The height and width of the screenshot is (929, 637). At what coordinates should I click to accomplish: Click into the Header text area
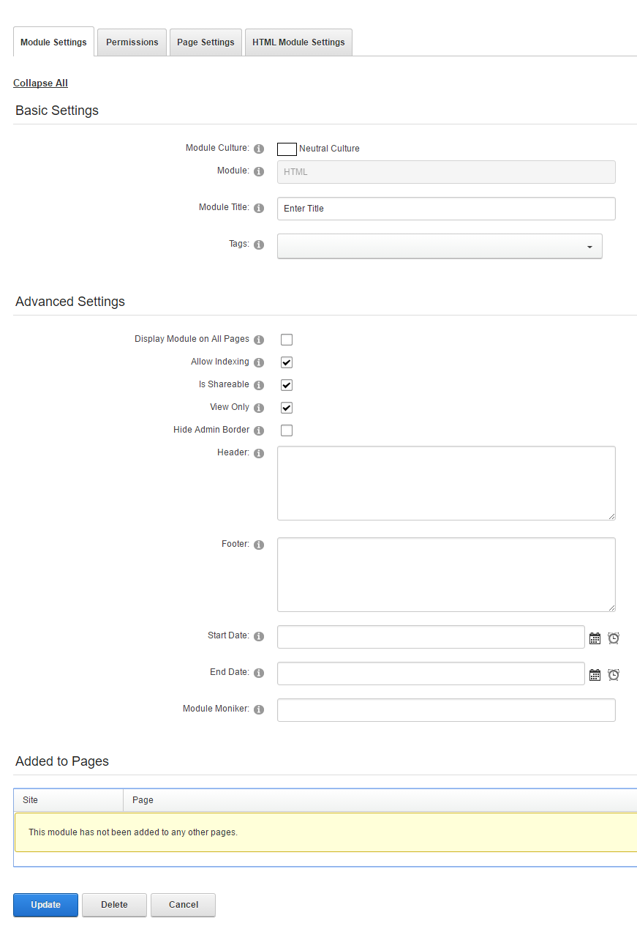tap(446, 483)
